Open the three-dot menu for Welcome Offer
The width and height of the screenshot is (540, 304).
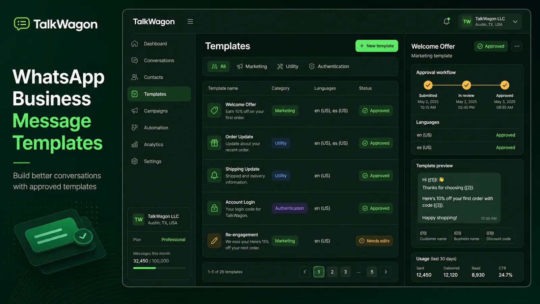[517, 46]
